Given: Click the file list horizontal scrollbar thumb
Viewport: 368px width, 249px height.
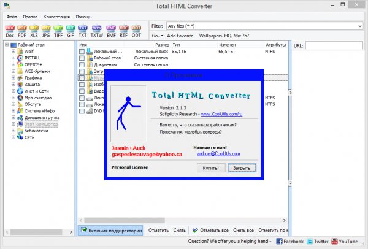Looking at the screenshot, I should 125,220.
